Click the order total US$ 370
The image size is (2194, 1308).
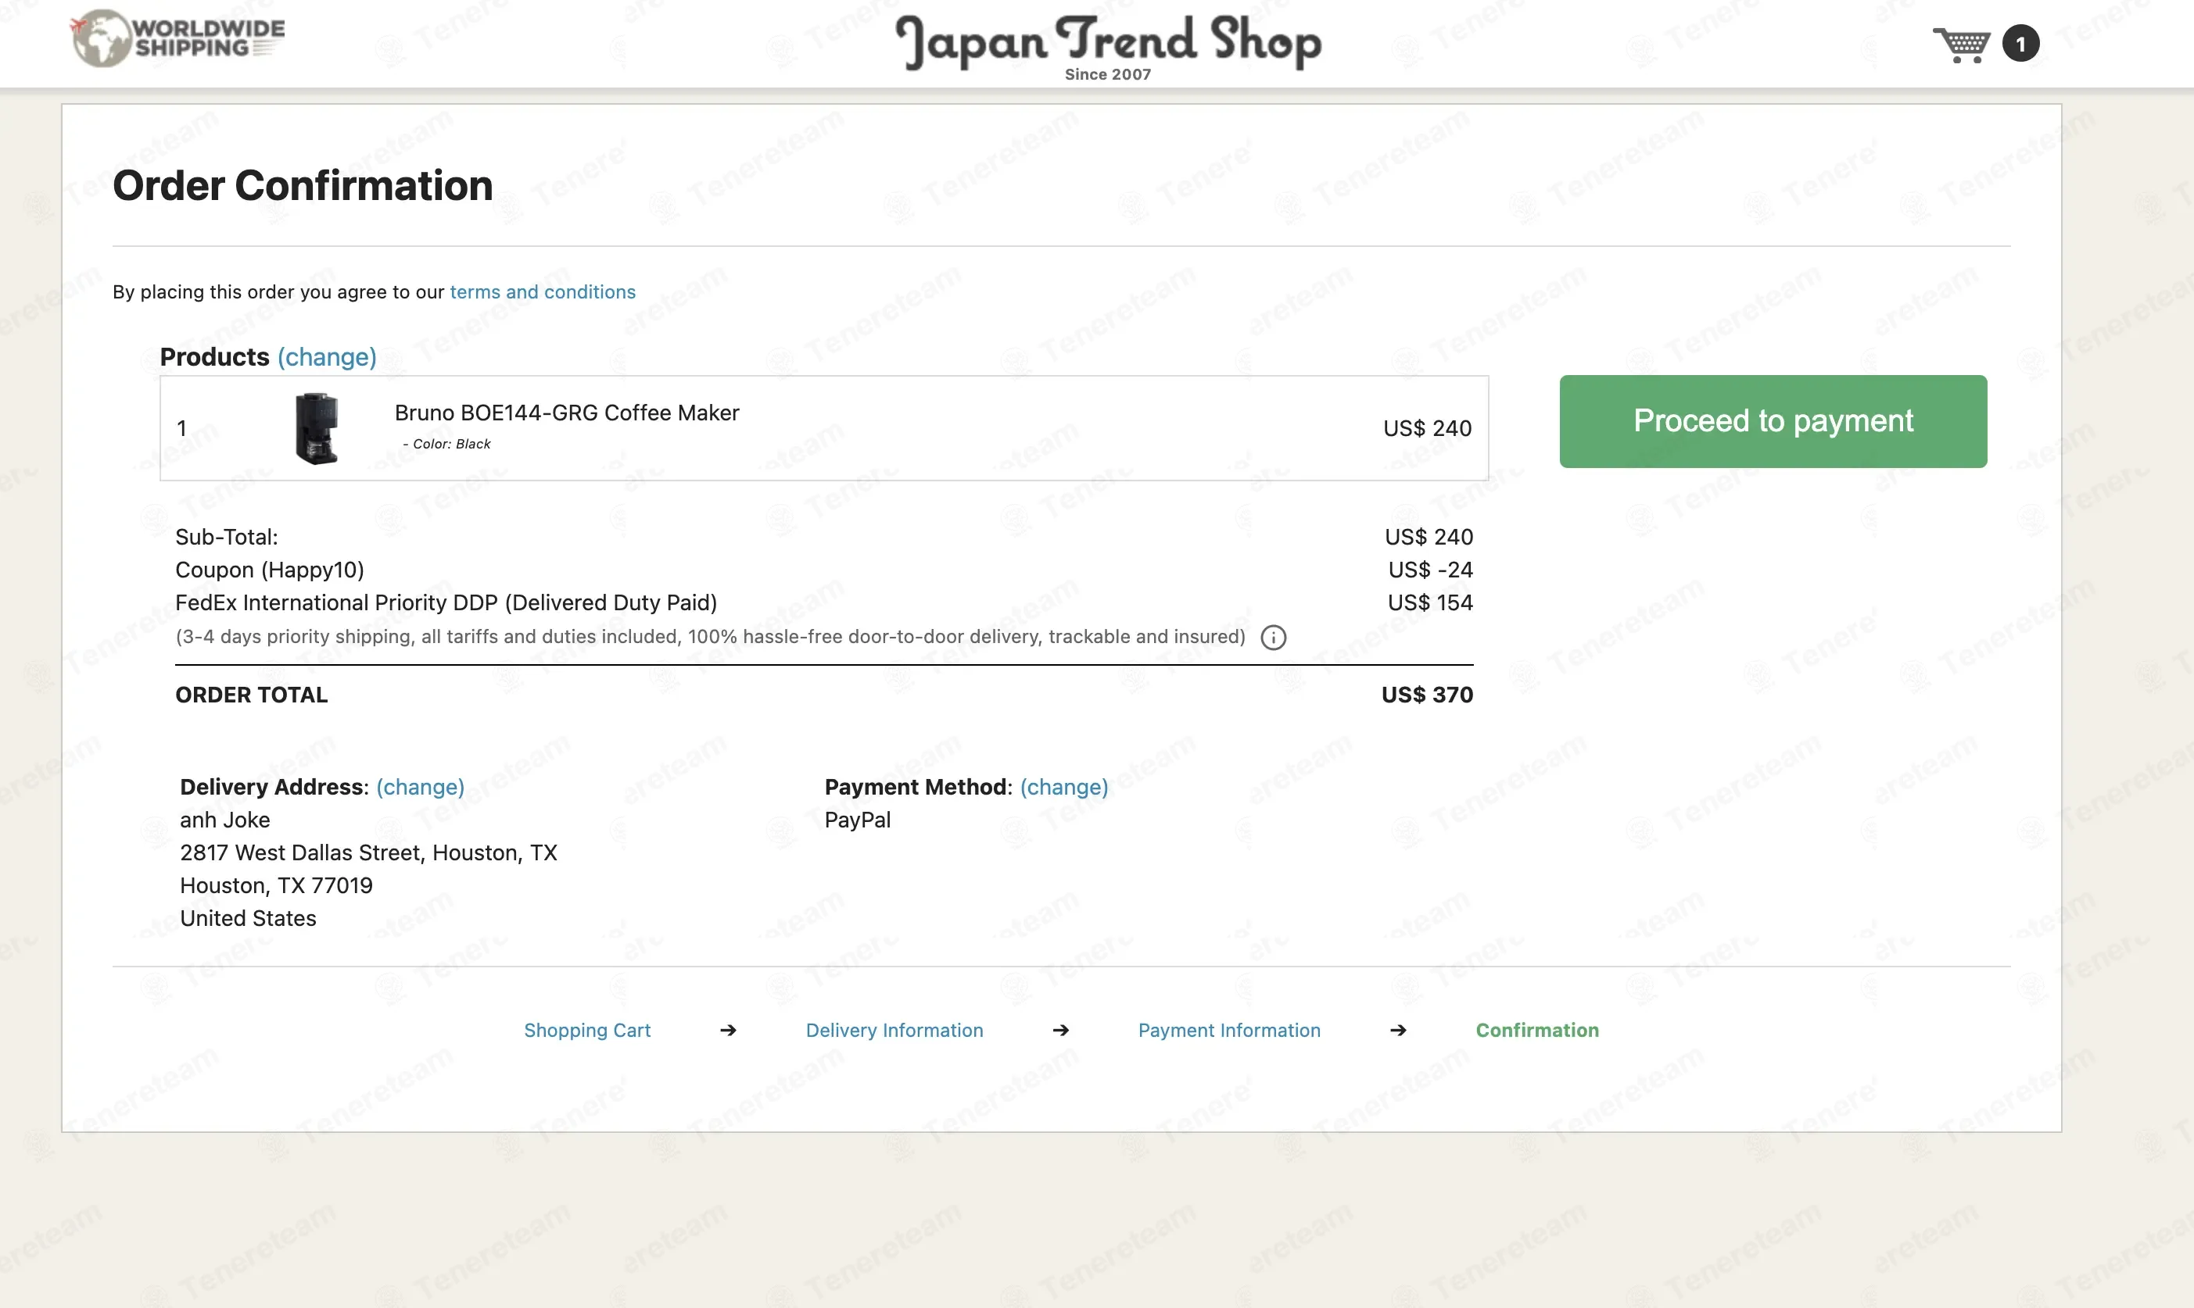[x=1427, y=695]
